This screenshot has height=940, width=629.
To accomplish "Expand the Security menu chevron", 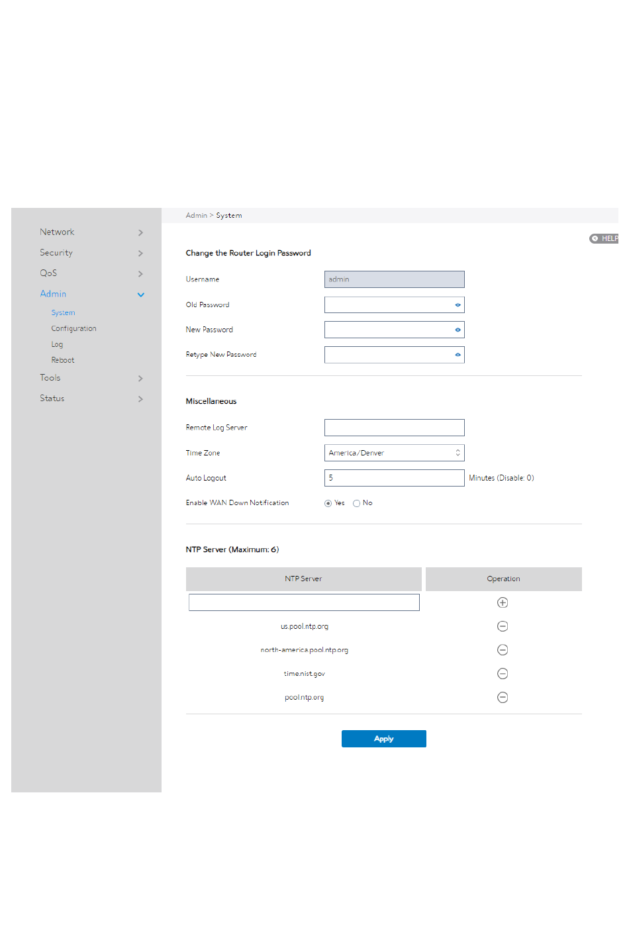I will tap(140, 253).
